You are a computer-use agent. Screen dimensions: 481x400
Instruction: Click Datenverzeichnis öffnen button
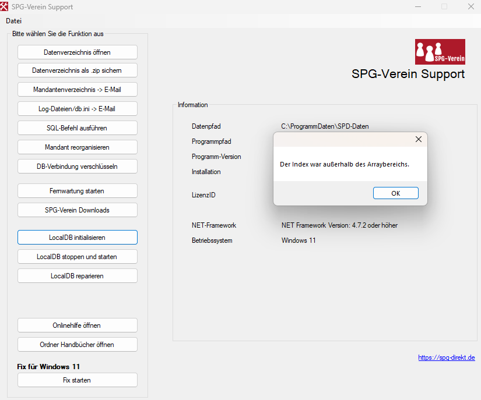click(x=78, y=52)
